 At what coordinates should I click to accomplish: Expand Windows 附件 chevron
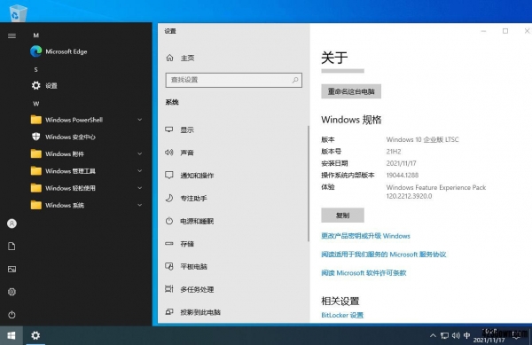point(140,153)
